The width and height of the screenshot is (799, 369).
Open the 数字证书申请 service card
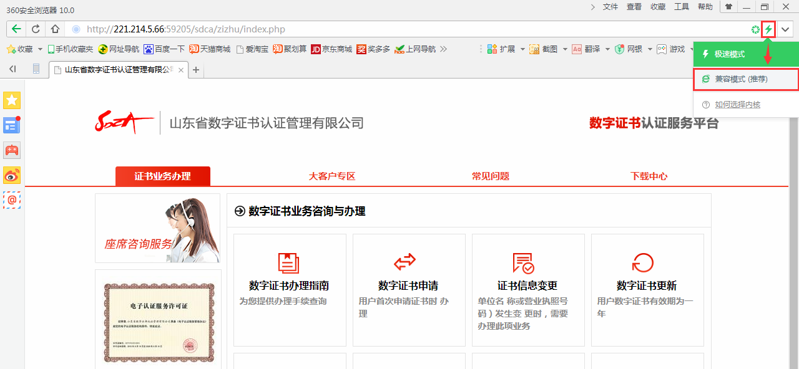(x=408, y=285)
